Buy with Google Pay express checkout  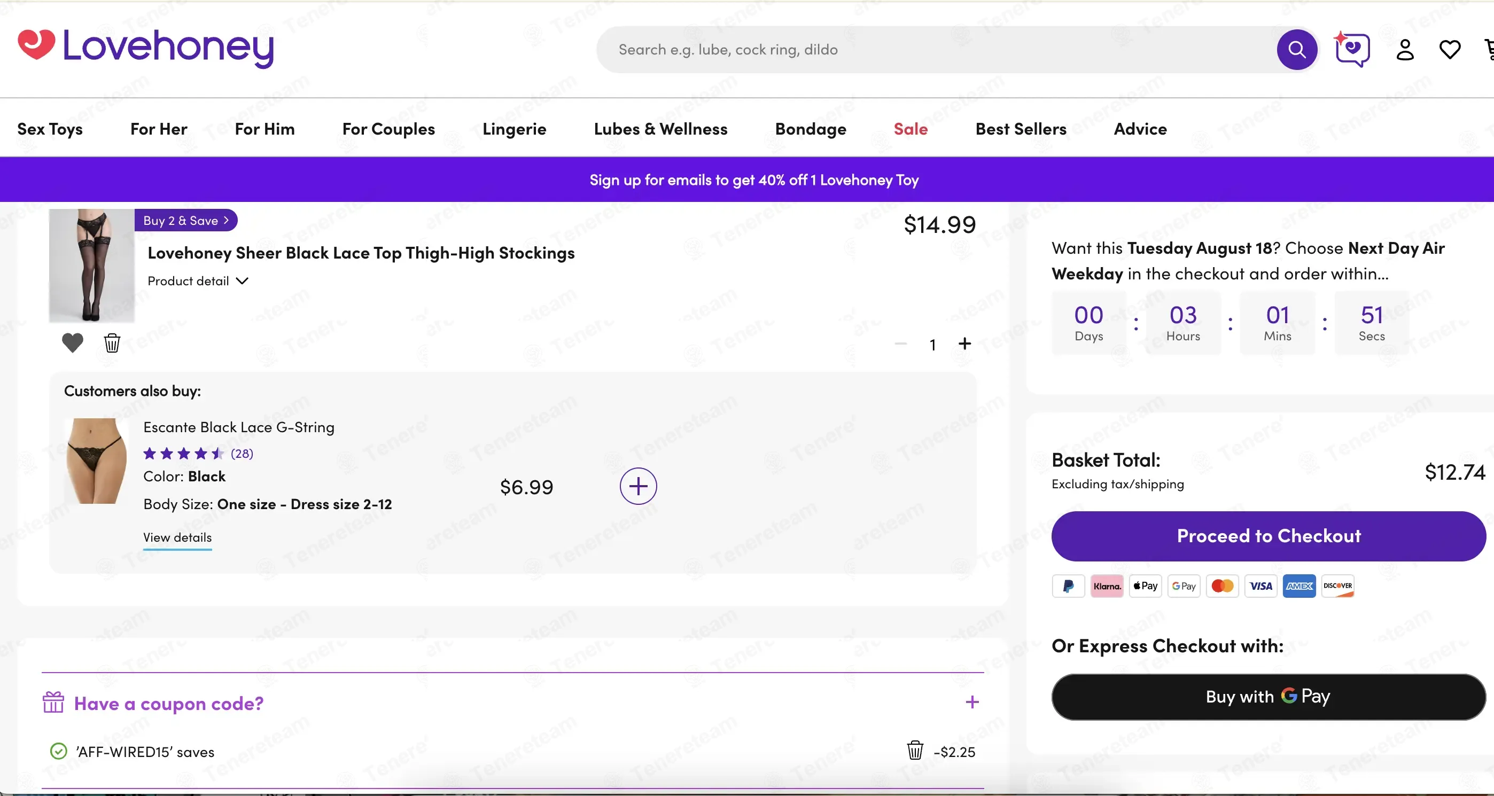point(1269,697)
